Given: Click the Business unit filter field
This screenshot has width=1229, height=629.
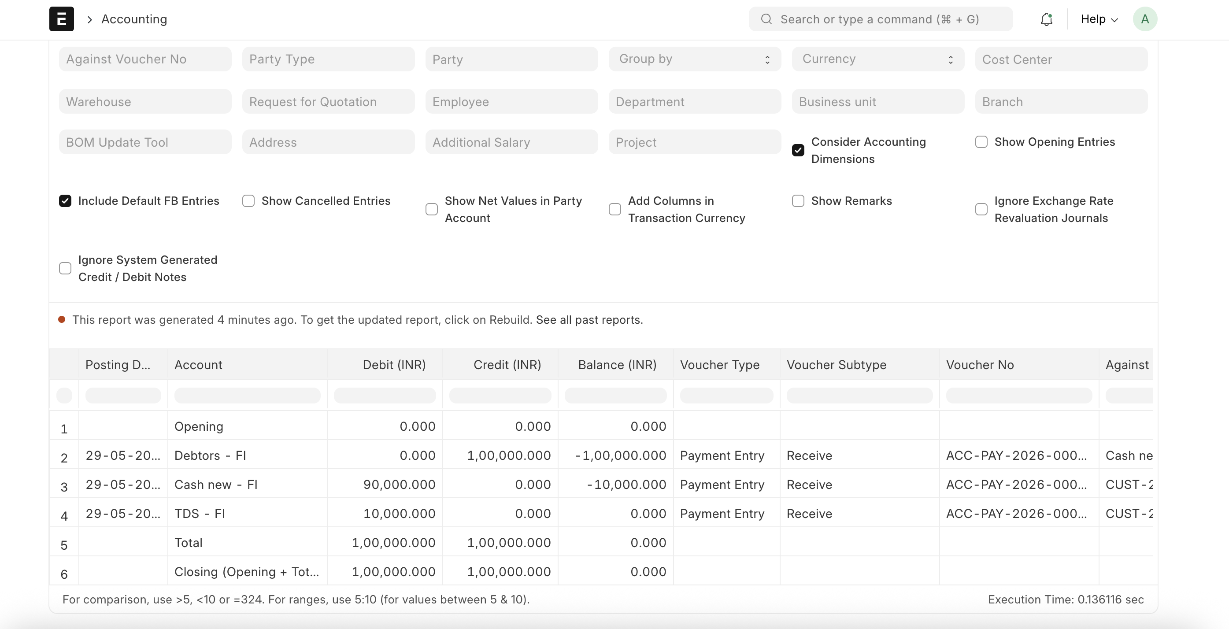Looking at the screenshot, I should (878, 102).
